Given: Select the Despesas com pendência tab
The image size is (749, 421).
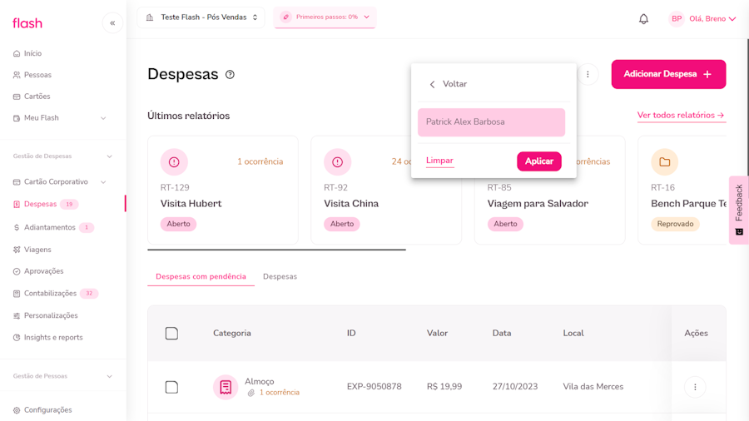Looking at the screenshot, I should pos(201,276).
